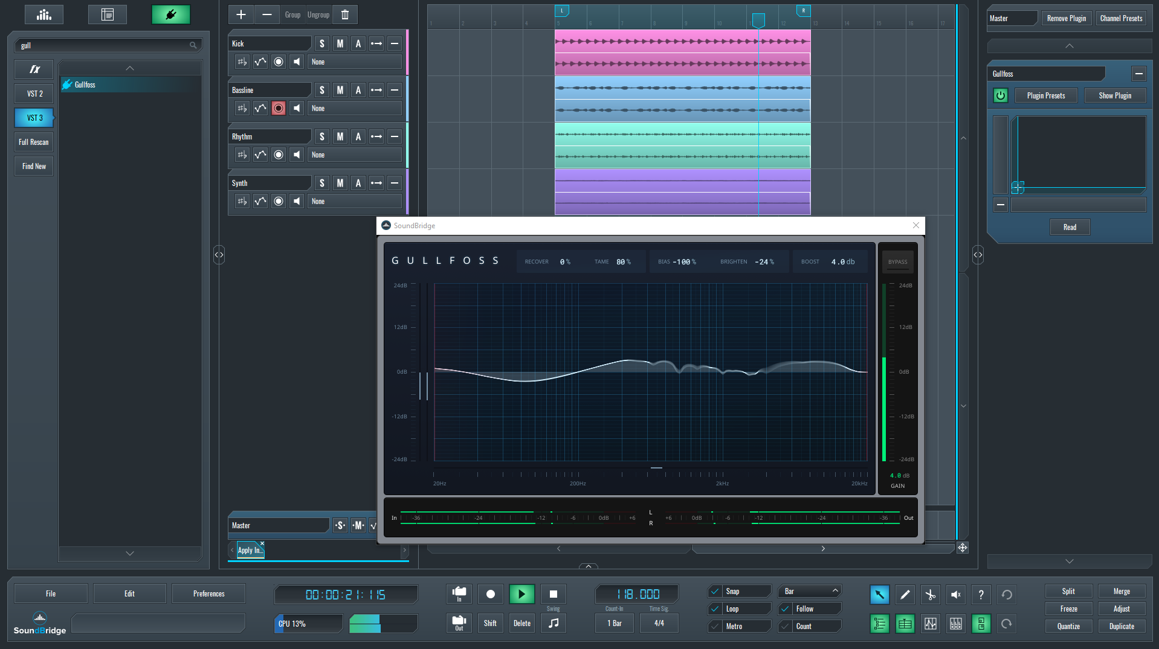The height and width of the screenshot is (649, 1159).
Task: Disarm recording on the Bassline track
Action: 278,109
